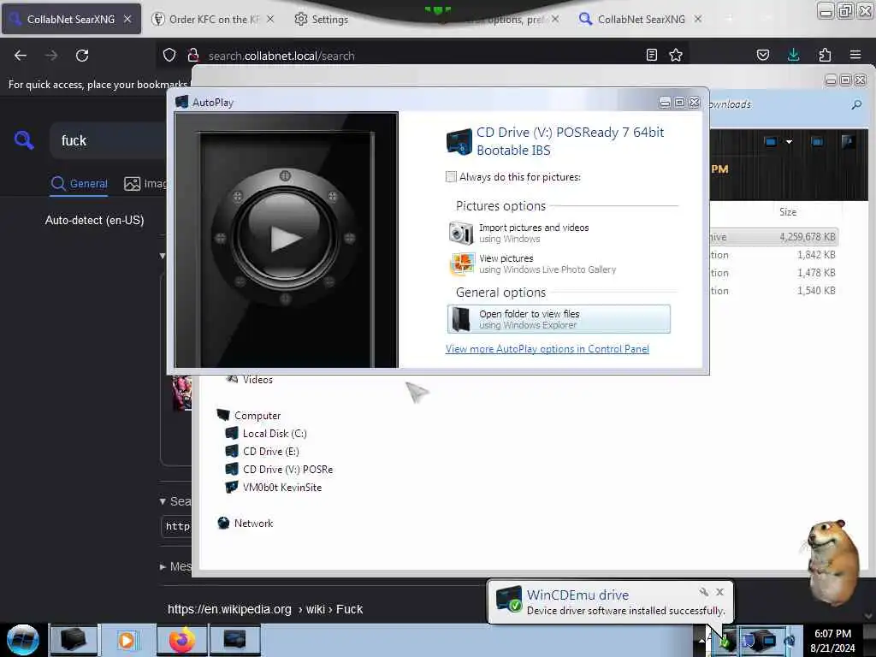
Task: Switch to the first CollabNet SearXNG tab
Action: (71, 19)
